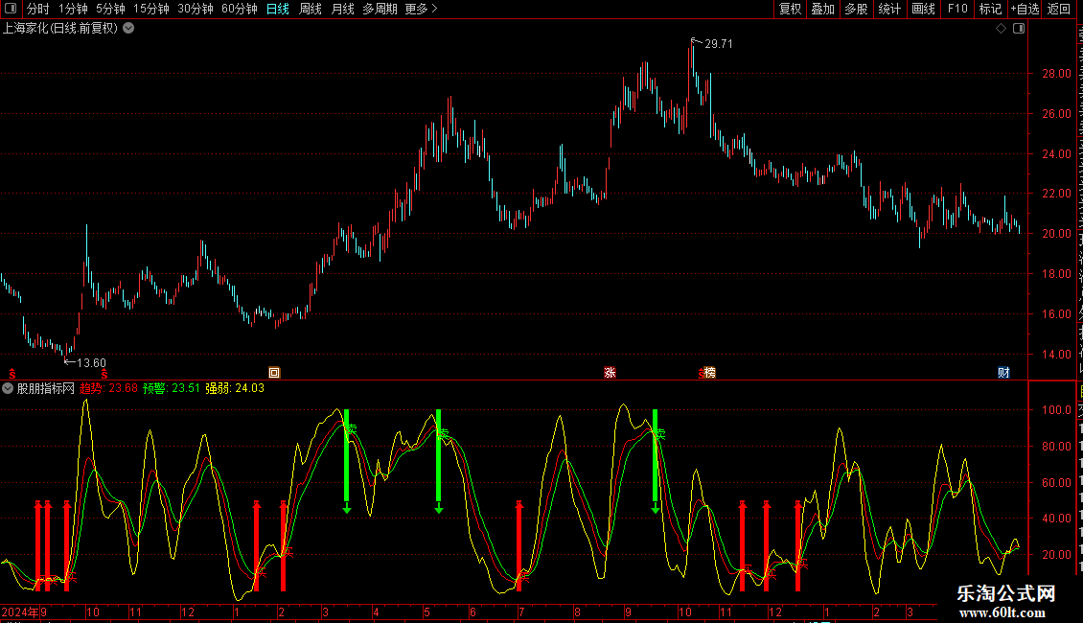Click month 7 on the time axis

pyautogui.click(x=521, y=611)
